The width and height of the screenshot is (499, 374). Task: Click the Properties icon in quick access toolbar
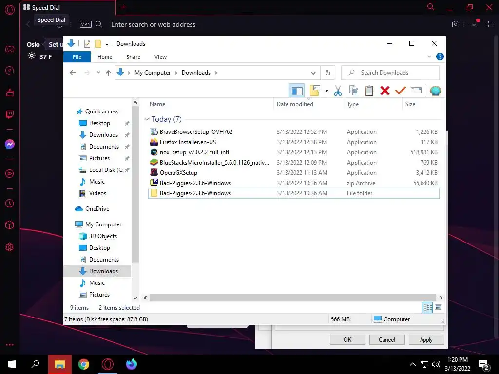coord(87,44)
